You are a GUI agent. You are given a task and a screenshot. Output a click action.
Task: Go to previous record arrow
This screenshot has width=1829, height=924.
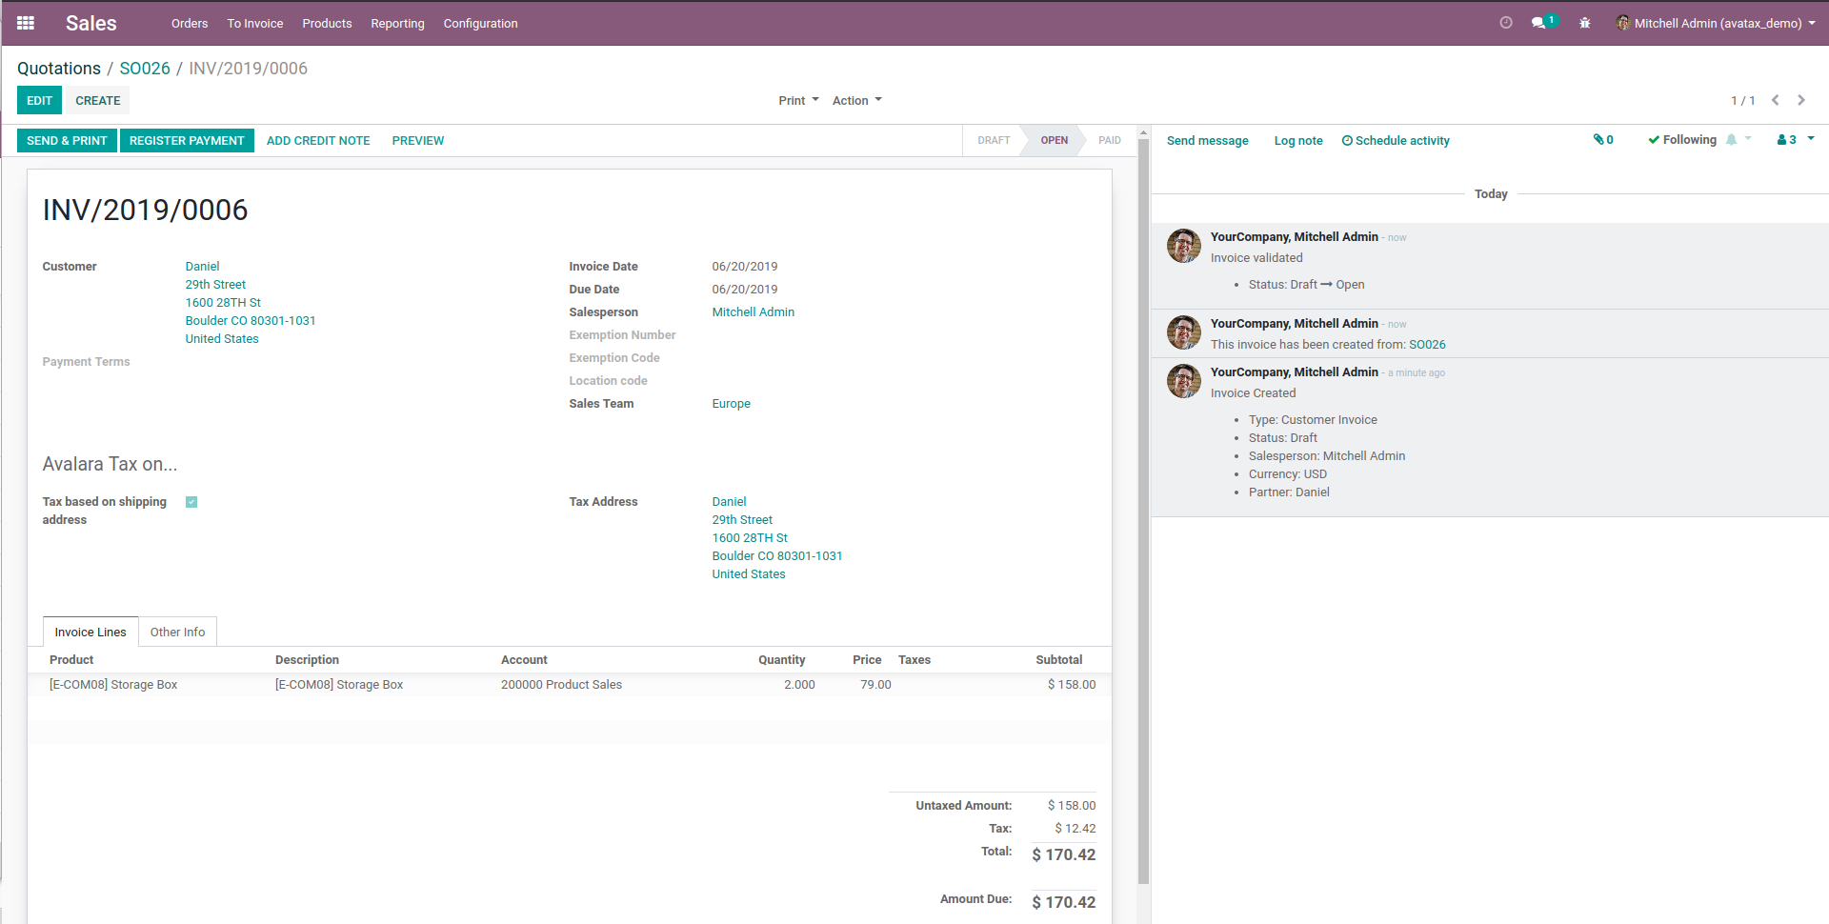pos(1776,100)
